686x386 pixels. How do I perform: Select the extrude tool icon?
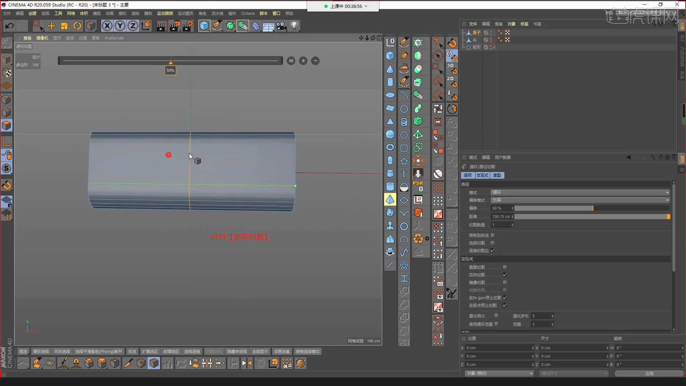pyautogui.click(x=89, y=363)
